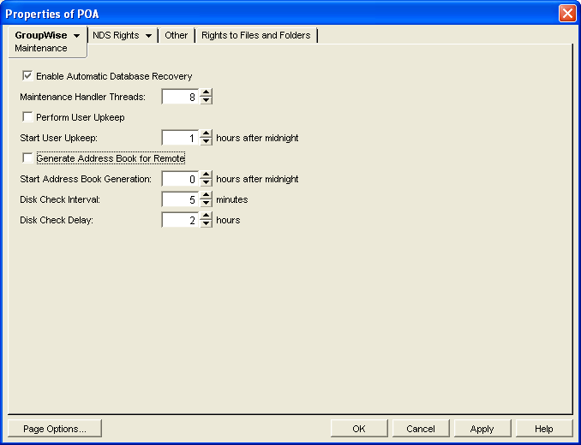
Task: Click the Cancel button
Action: point(421,429)
